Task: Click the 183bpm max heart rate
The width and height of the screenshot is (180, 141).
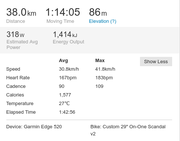Action: [x=104, y=78]
